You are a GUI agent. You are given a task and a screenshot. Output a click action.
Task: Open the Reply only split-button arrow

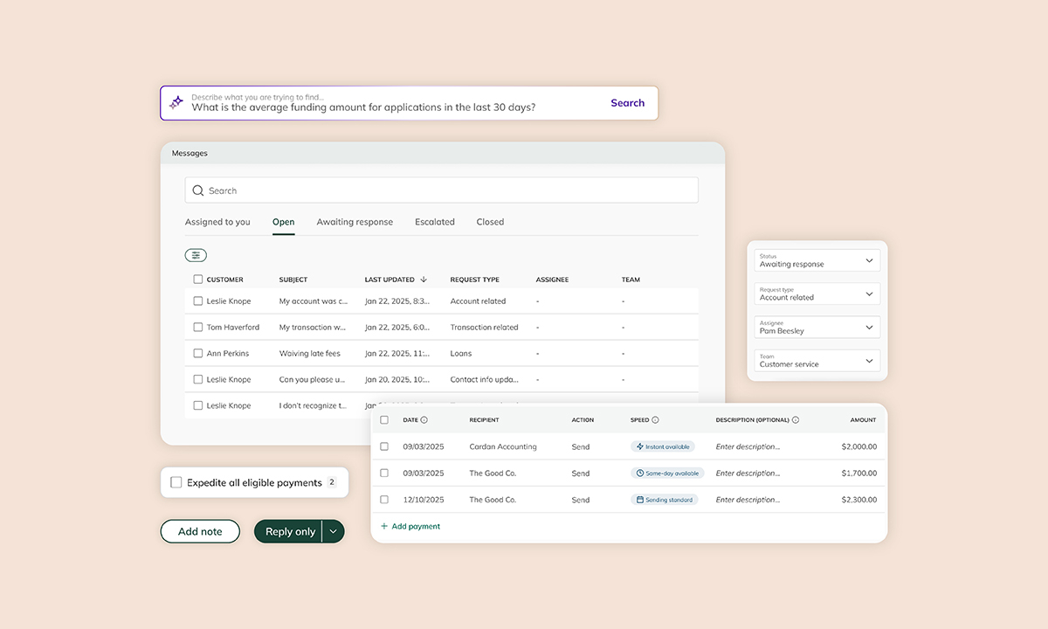(x=333, y=531)
